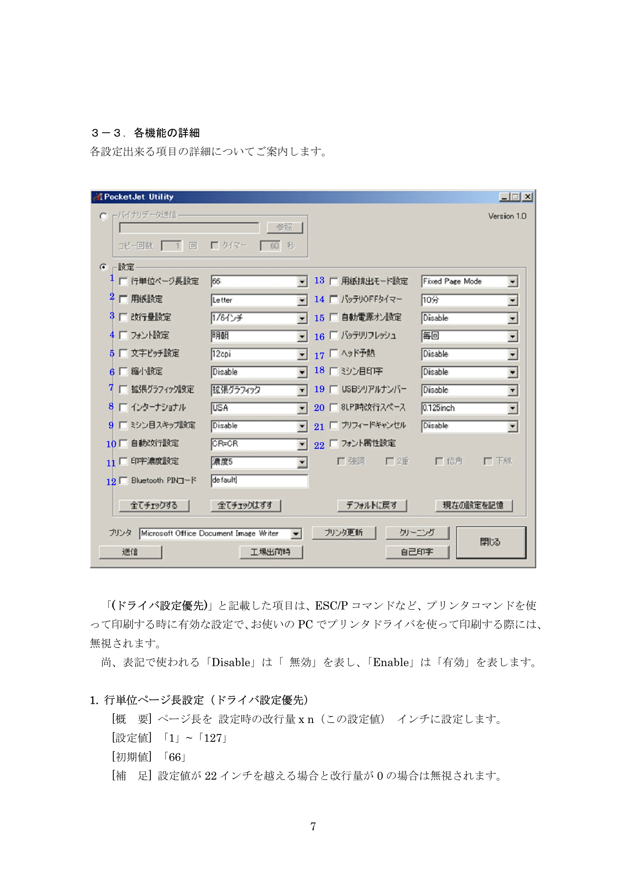Click the 自己印字 button
This screenshot has height=885, width=626.
tap(417, 552)
